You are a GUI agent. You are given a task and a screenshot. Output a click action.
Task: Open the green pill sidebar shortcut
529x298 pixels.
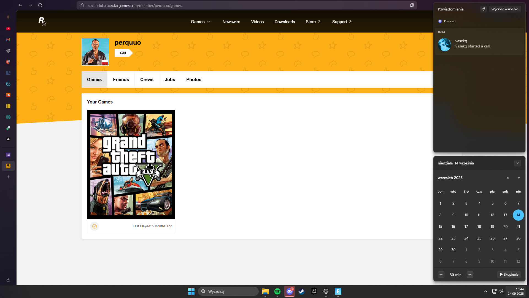[x=8, y=128]
